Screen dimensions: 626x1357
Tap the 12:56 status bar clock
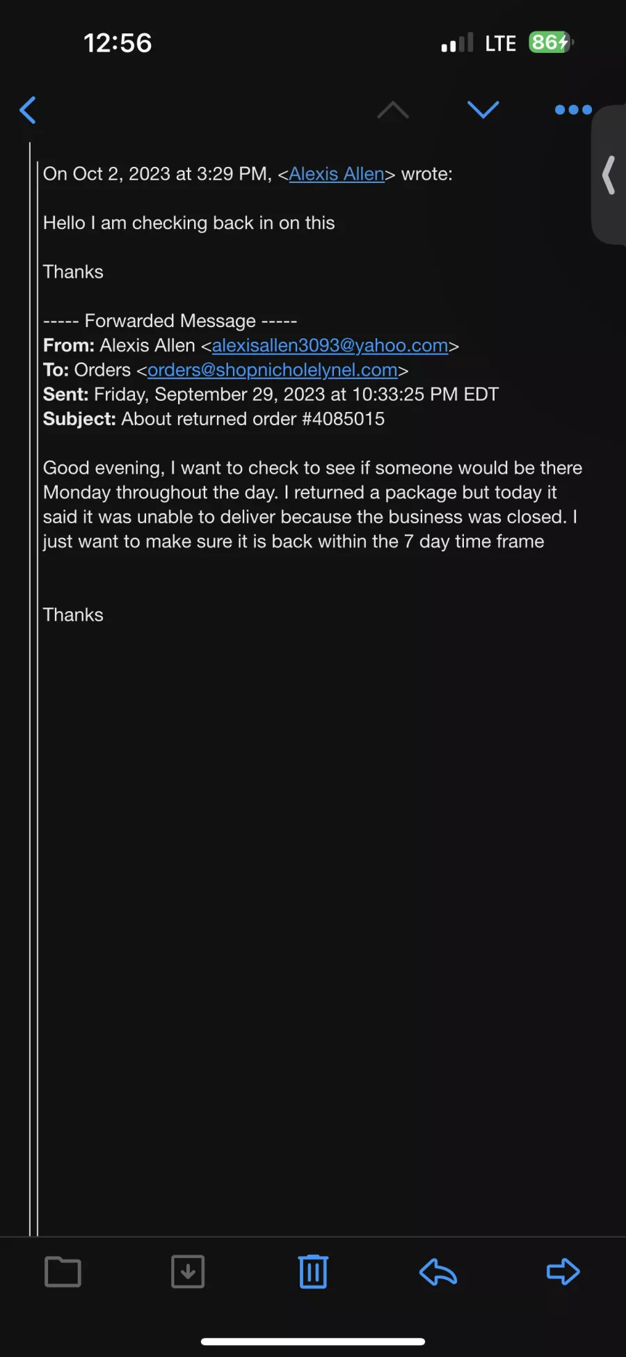click(118, 43)
